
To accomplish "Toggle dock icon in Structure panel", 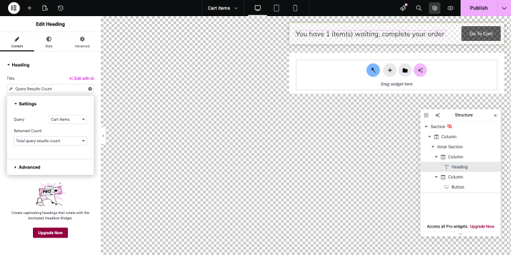I will tap(426, 115).
